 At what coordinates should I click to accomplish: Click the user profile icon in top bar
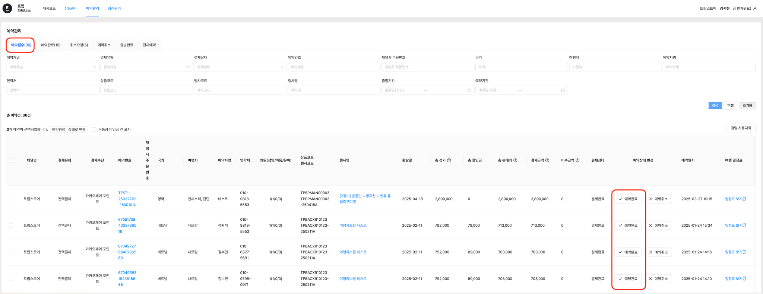pyautogui.click(x=755, y=8)
